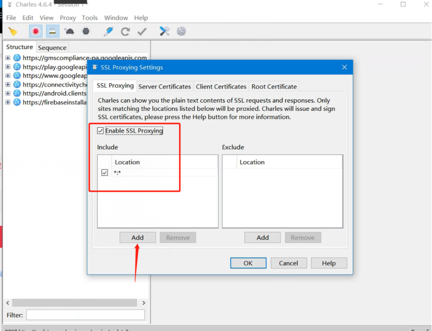Open the Window menu
Image resolution: width=432 pixels, height=331 pixels.
116,18
